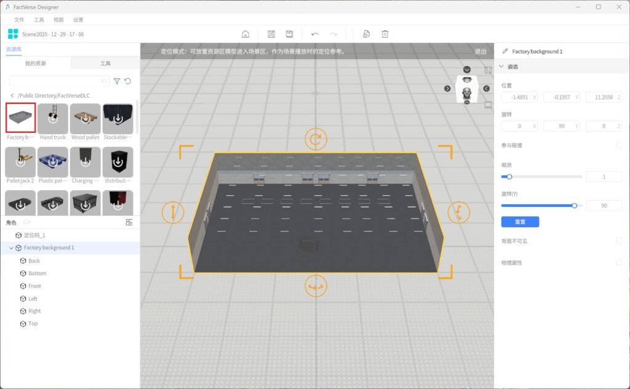This screenshot has width=630, height=389.
Task: Check the 物理属性 checkbox
Action: point(619,263)
